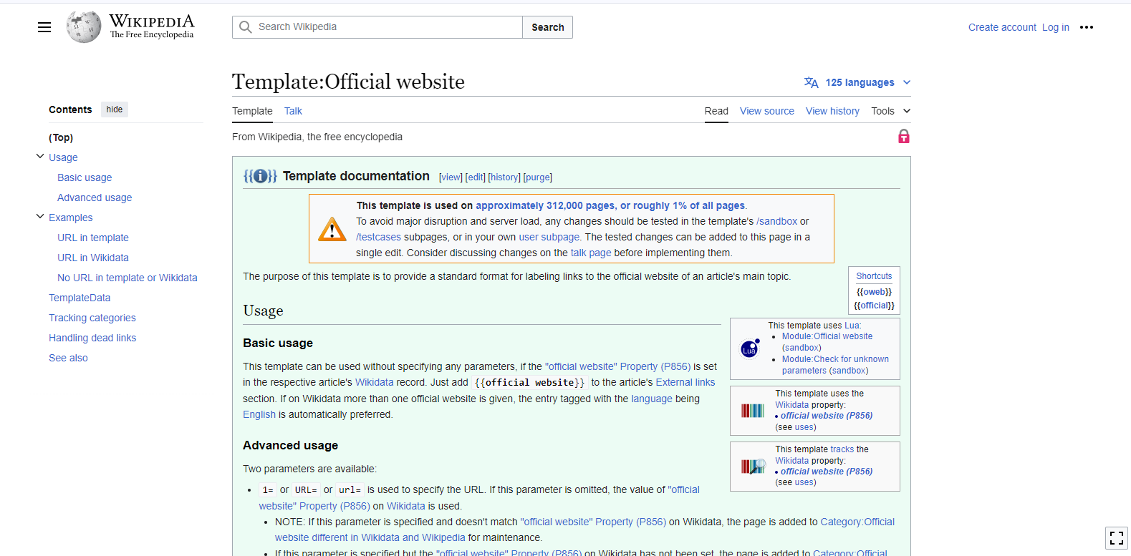Screen dimensions: 1131x556
Task: Go to Handling dead links in contents
Action: point(92,338)
